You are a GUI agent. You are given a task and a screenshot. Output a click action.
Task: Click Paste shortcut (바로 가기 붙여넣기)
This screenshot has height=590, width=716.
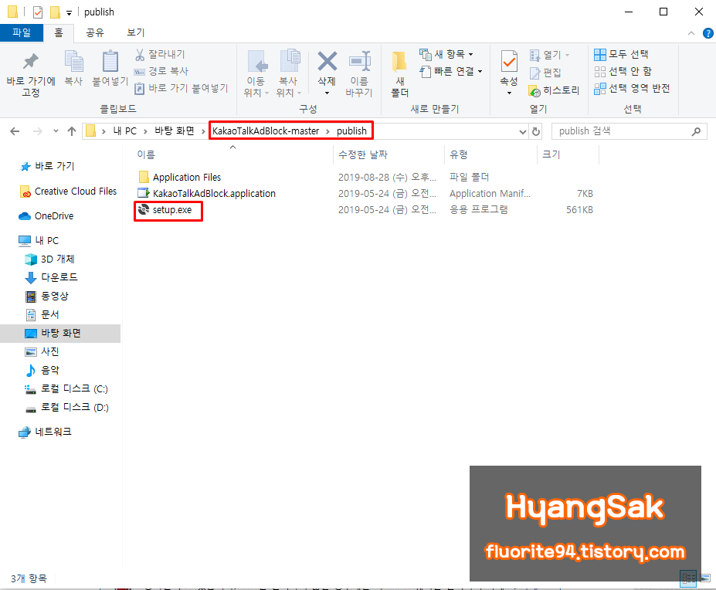click(182, 88)
